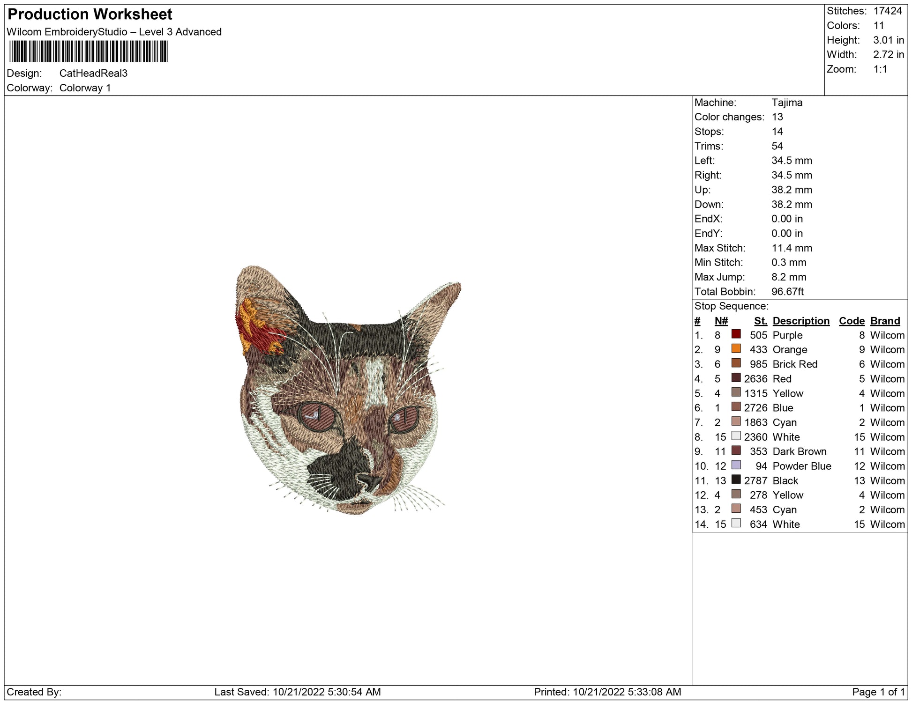
Task: Click the Black thread color swatch
Action: click(736, 480)
